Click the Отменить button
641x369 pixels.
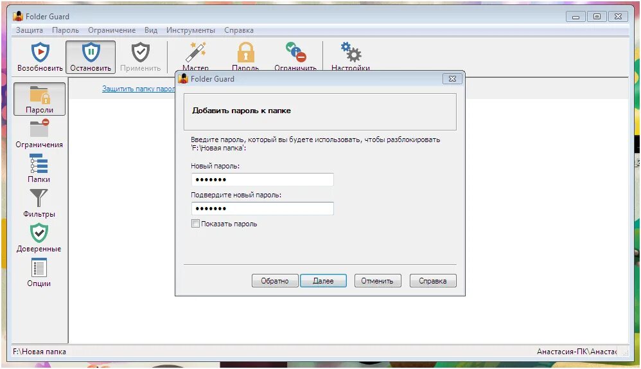click(377, 281)
